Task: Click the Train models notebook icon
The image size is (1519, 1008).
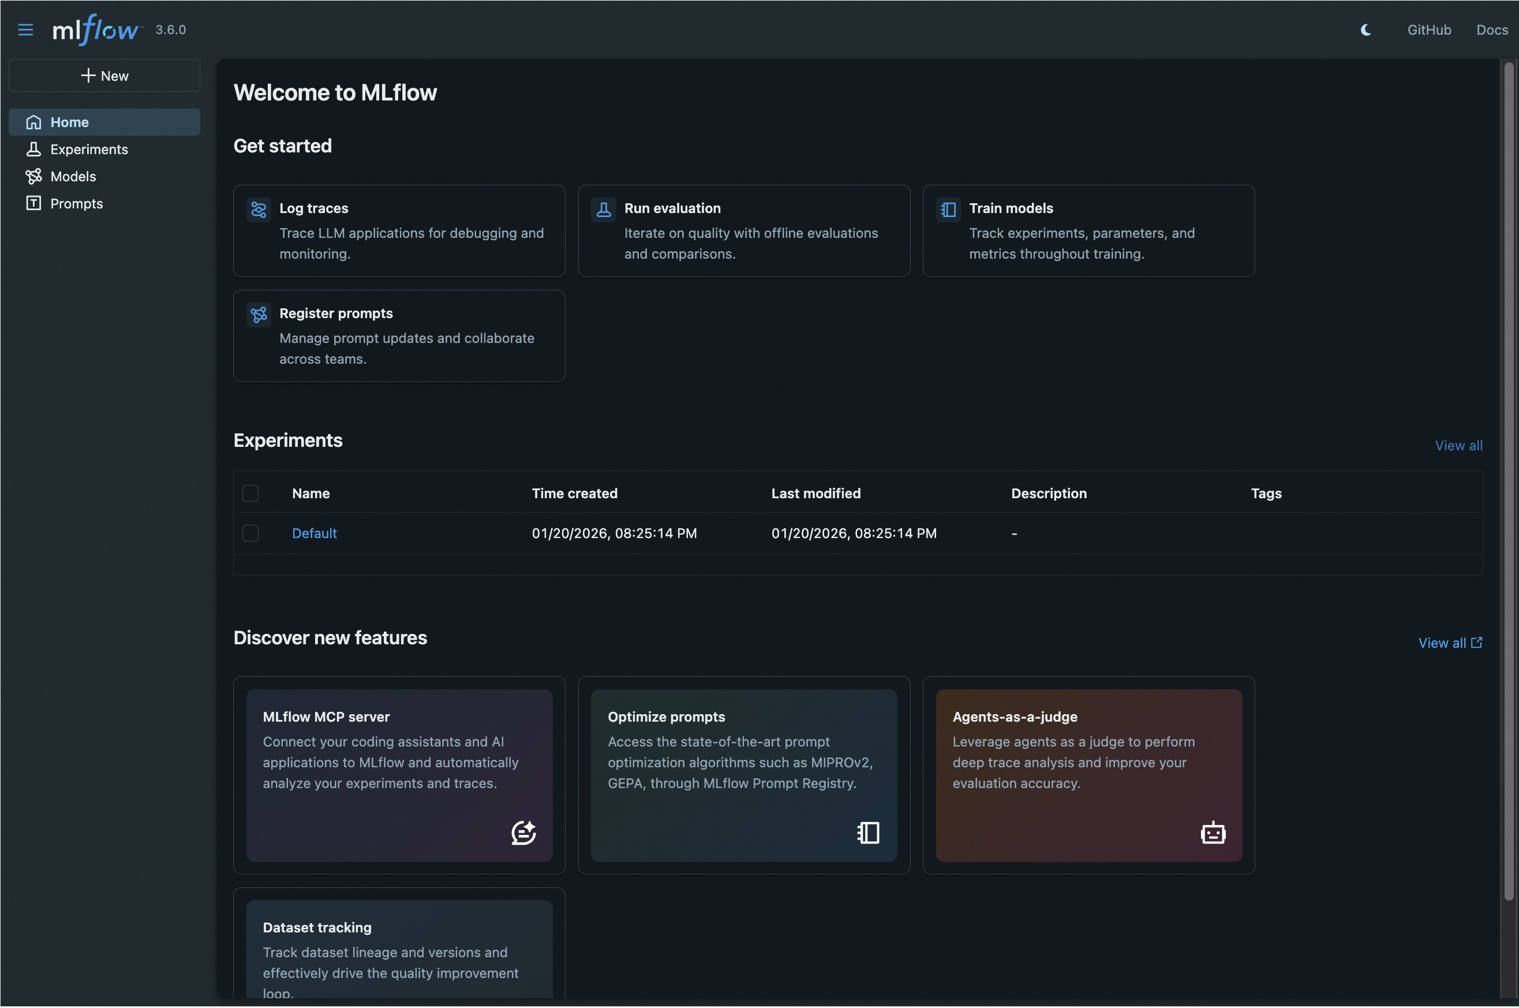Action: tap(948, 210)
